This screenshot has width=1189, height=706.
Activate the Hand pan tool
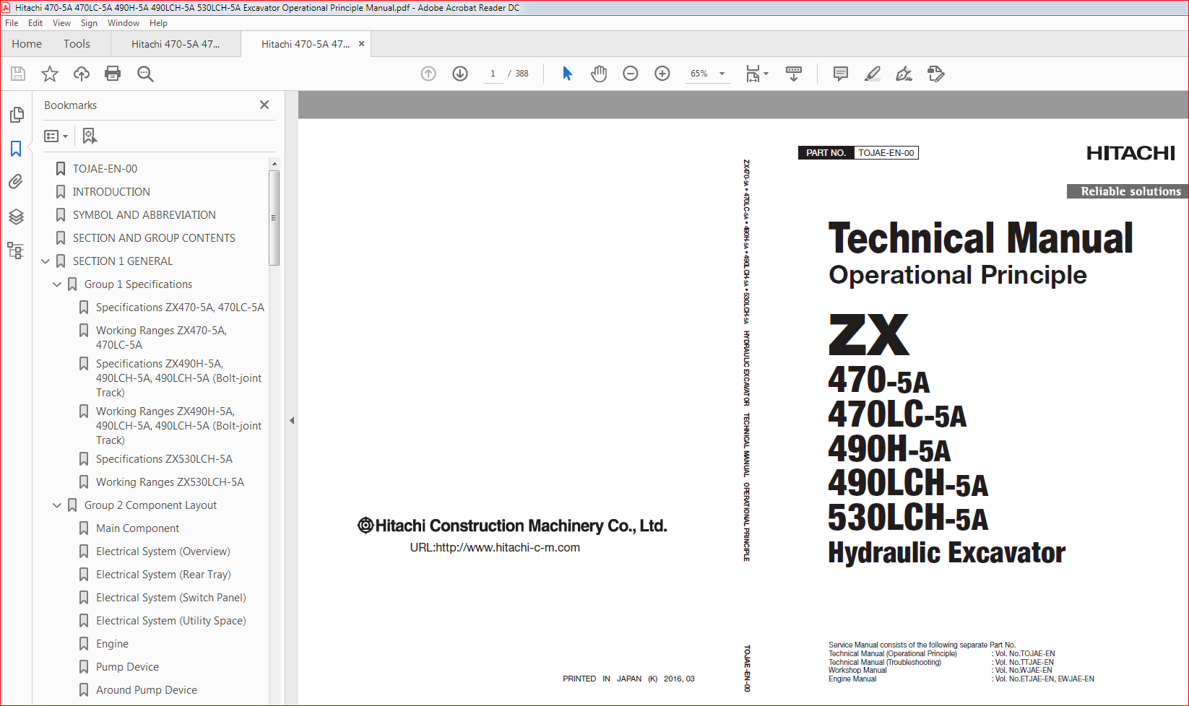point(599,74)
